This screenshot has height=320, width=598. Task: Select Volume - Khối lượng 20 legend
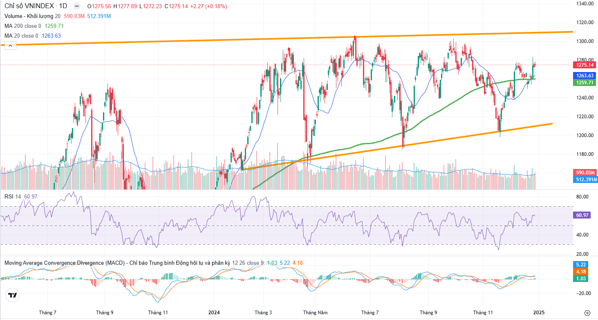pyautogui.click(x=33, y=16)
